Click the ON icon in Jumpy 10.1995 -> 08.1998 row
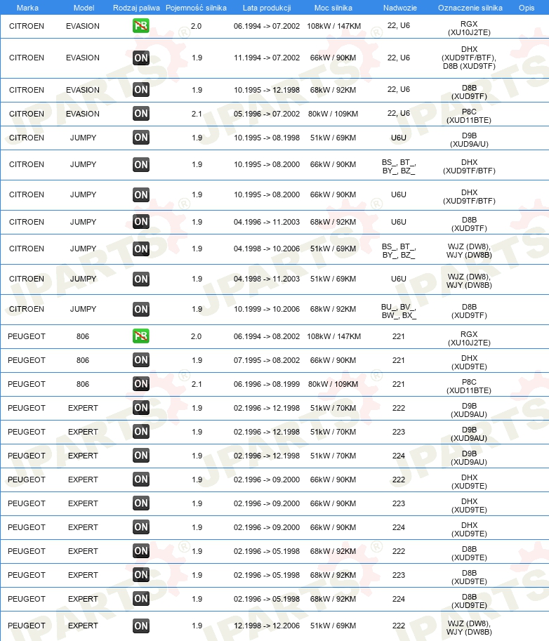549x641 pixels. click(140, 138)
